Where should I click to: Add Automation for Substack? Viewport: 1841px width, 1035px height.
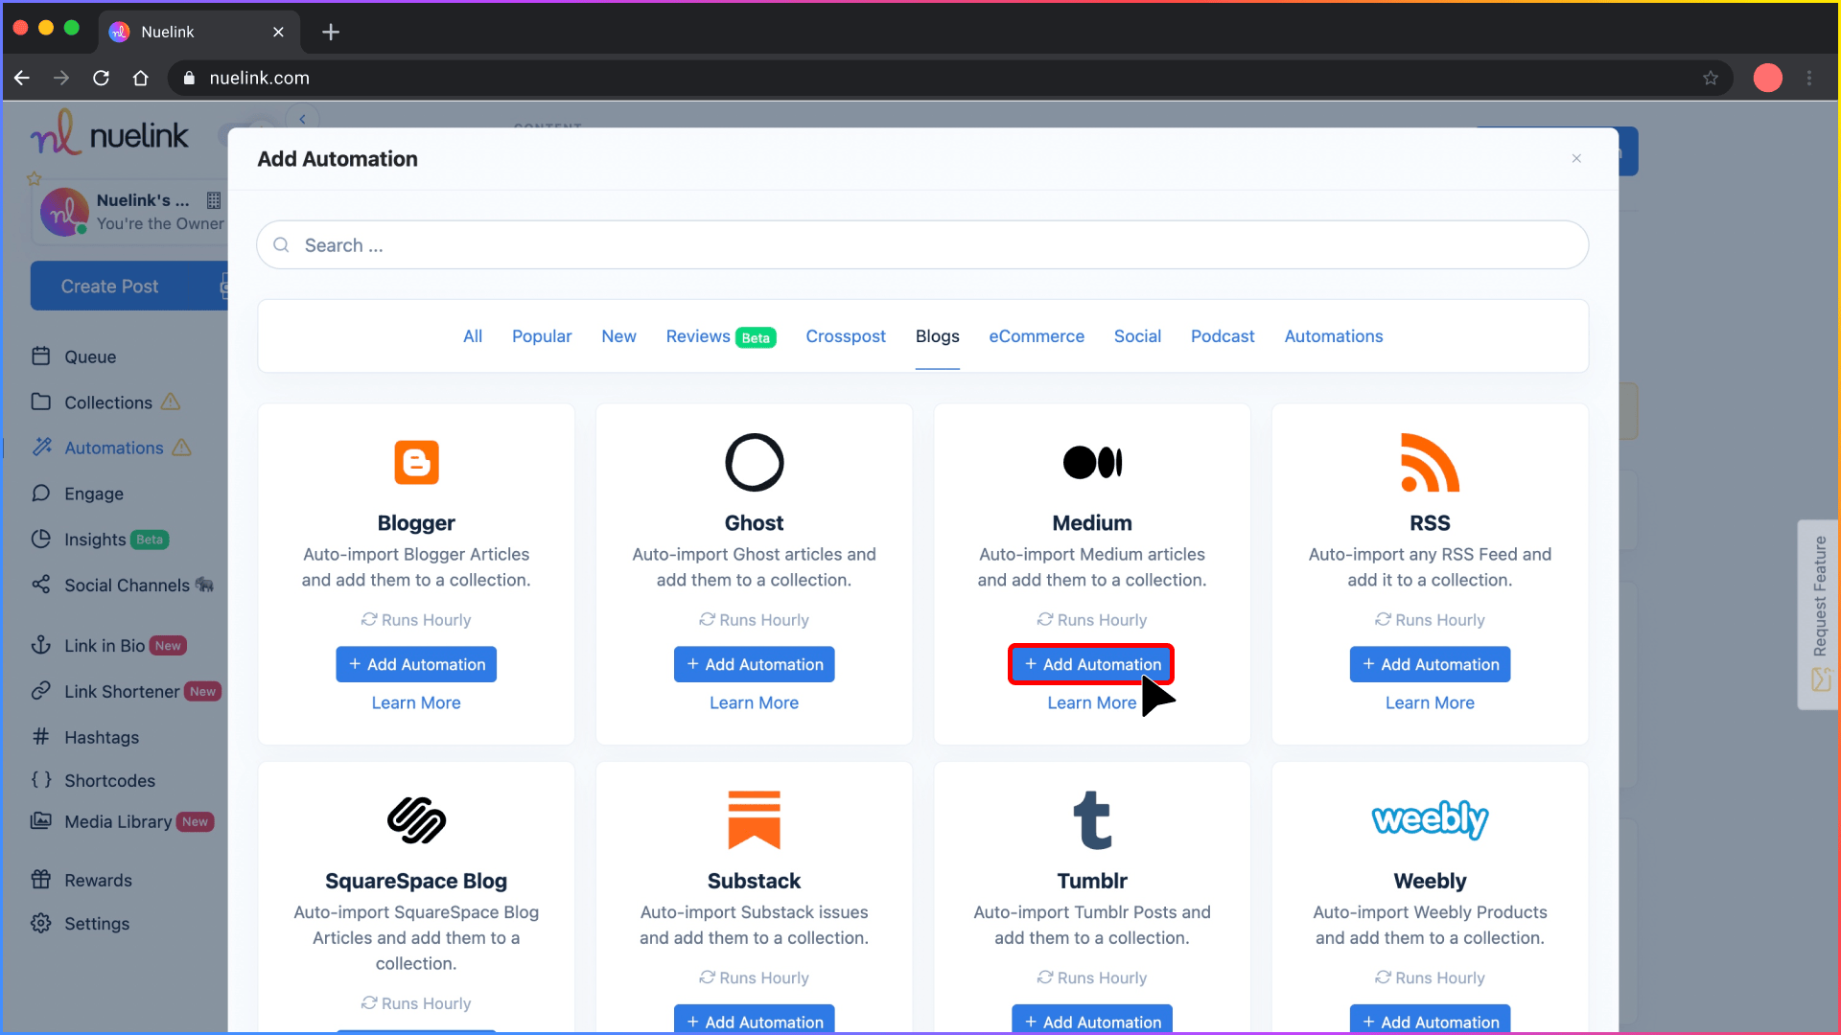click(x=754, y=1020)
